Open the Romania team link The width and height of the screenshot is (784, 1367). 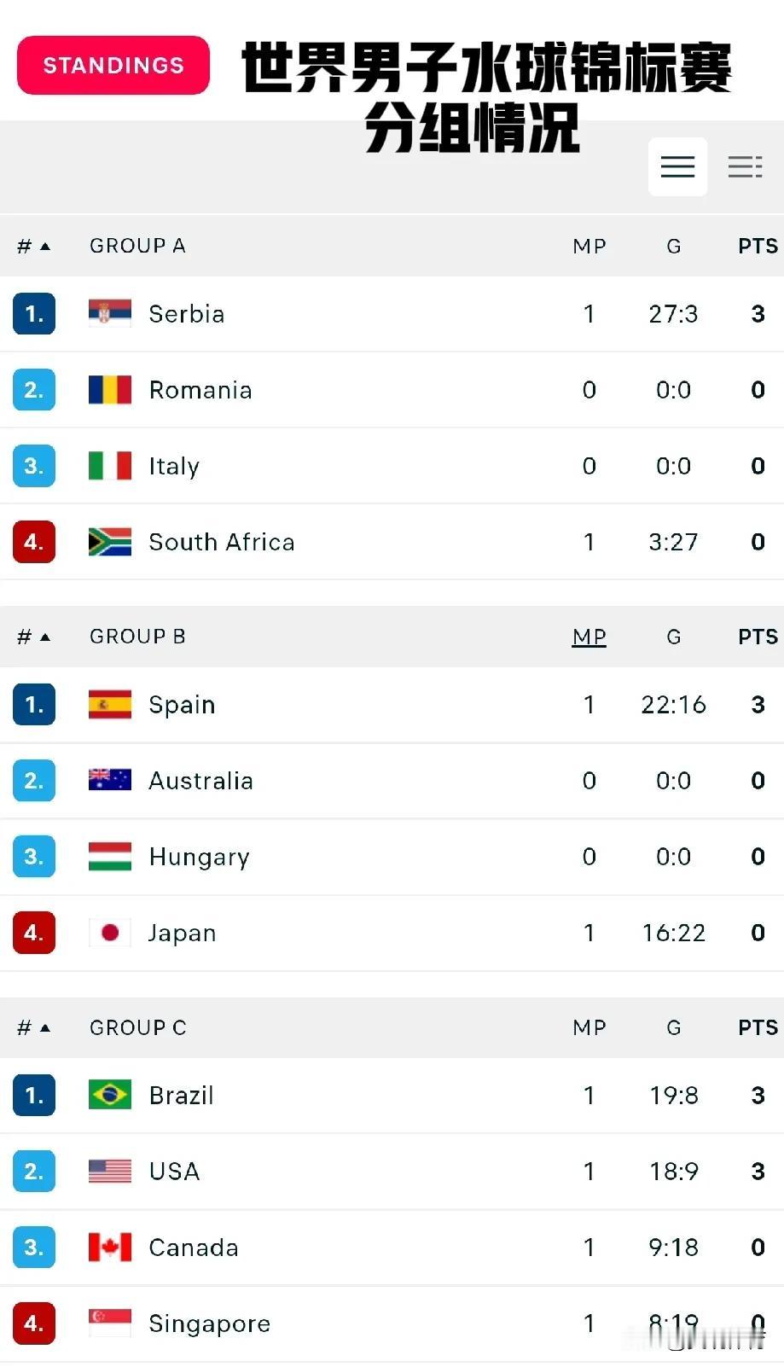tap(200, 390)
